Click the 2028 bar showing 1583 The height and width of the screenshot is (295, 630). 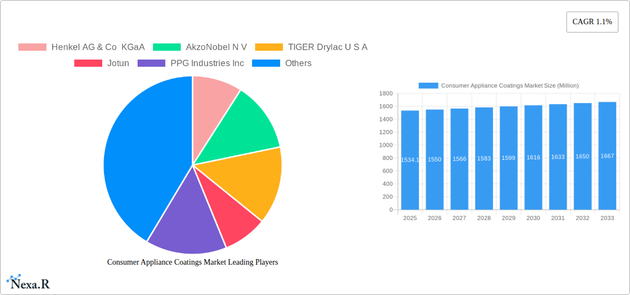point(484,158)
